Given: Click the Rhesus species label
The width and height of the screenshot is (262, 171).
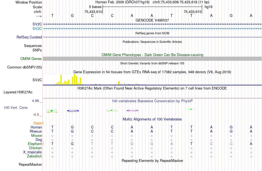Looking at the screenshot, I should 36,131.
